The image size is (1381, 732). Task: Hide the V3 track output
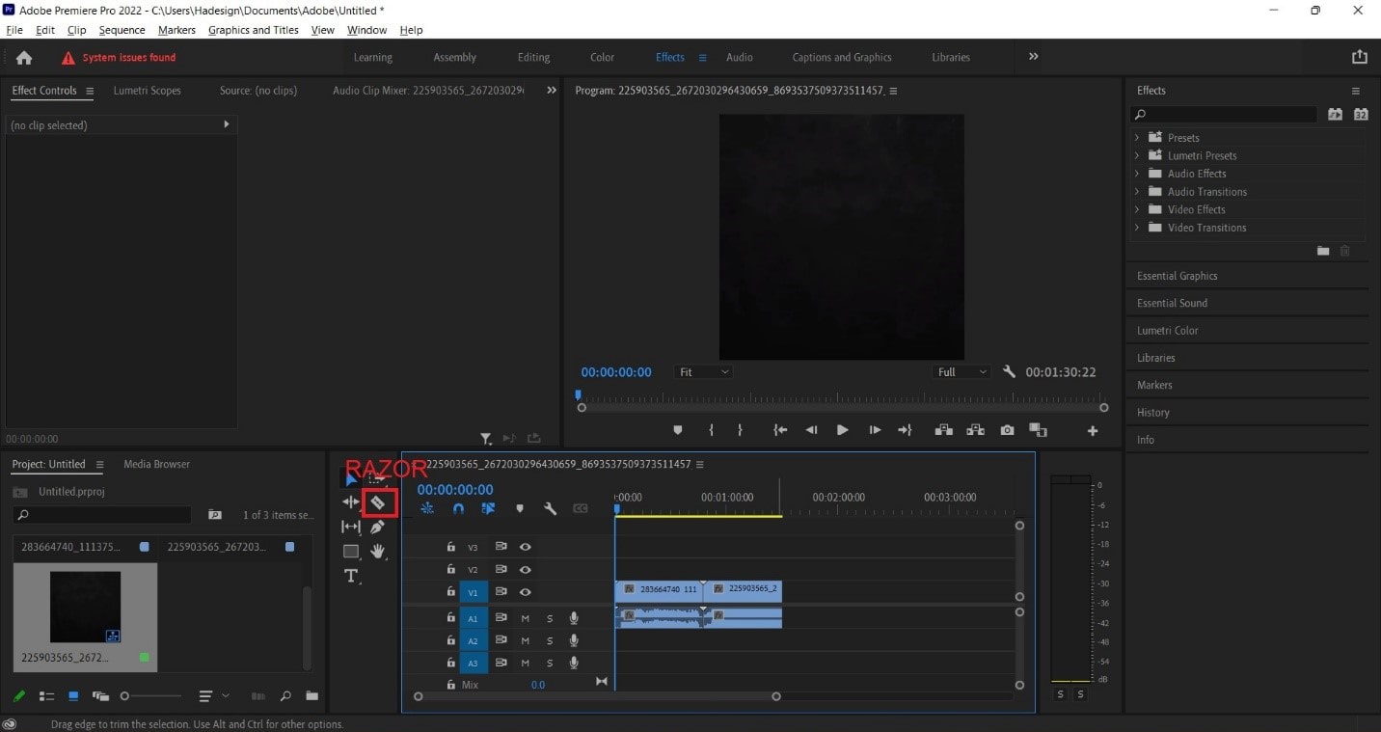point(526,547)
